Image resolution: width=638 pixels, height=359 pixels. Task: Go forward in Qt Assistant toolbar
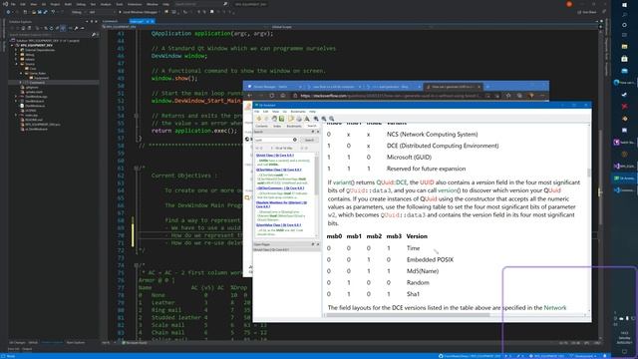266,119
